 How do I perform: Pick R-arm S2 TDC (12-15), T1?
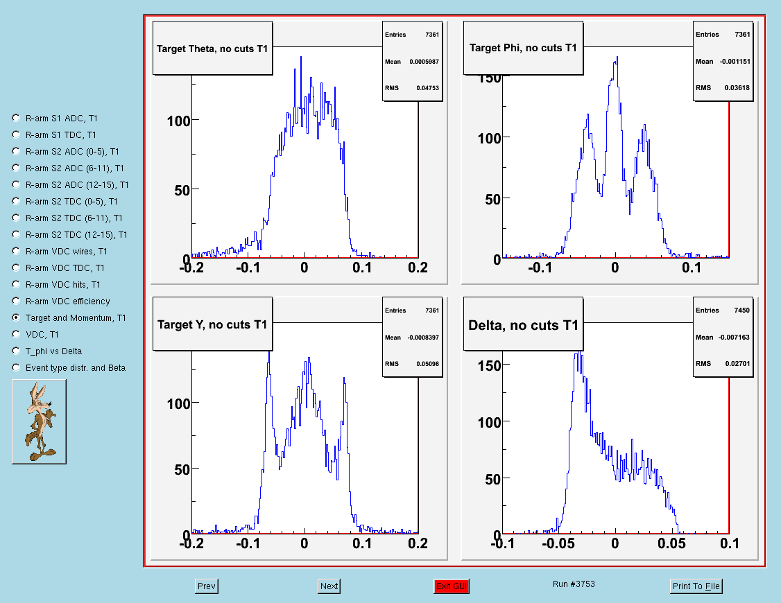click(16, 234)
